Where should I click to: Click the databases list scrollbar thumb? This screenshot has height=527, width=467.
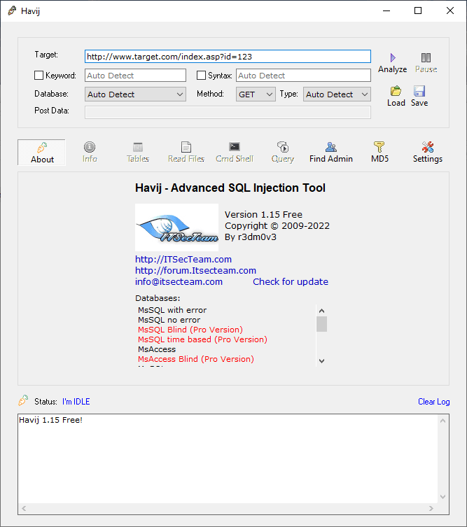point(321,324)
